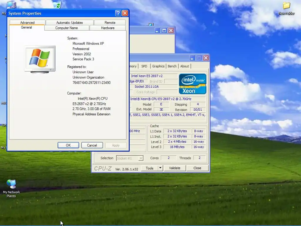This screenshot has height=226, width=301.
Task: Click the name field Intel Xeon E5 2697 v2
Action: (153, 76)
